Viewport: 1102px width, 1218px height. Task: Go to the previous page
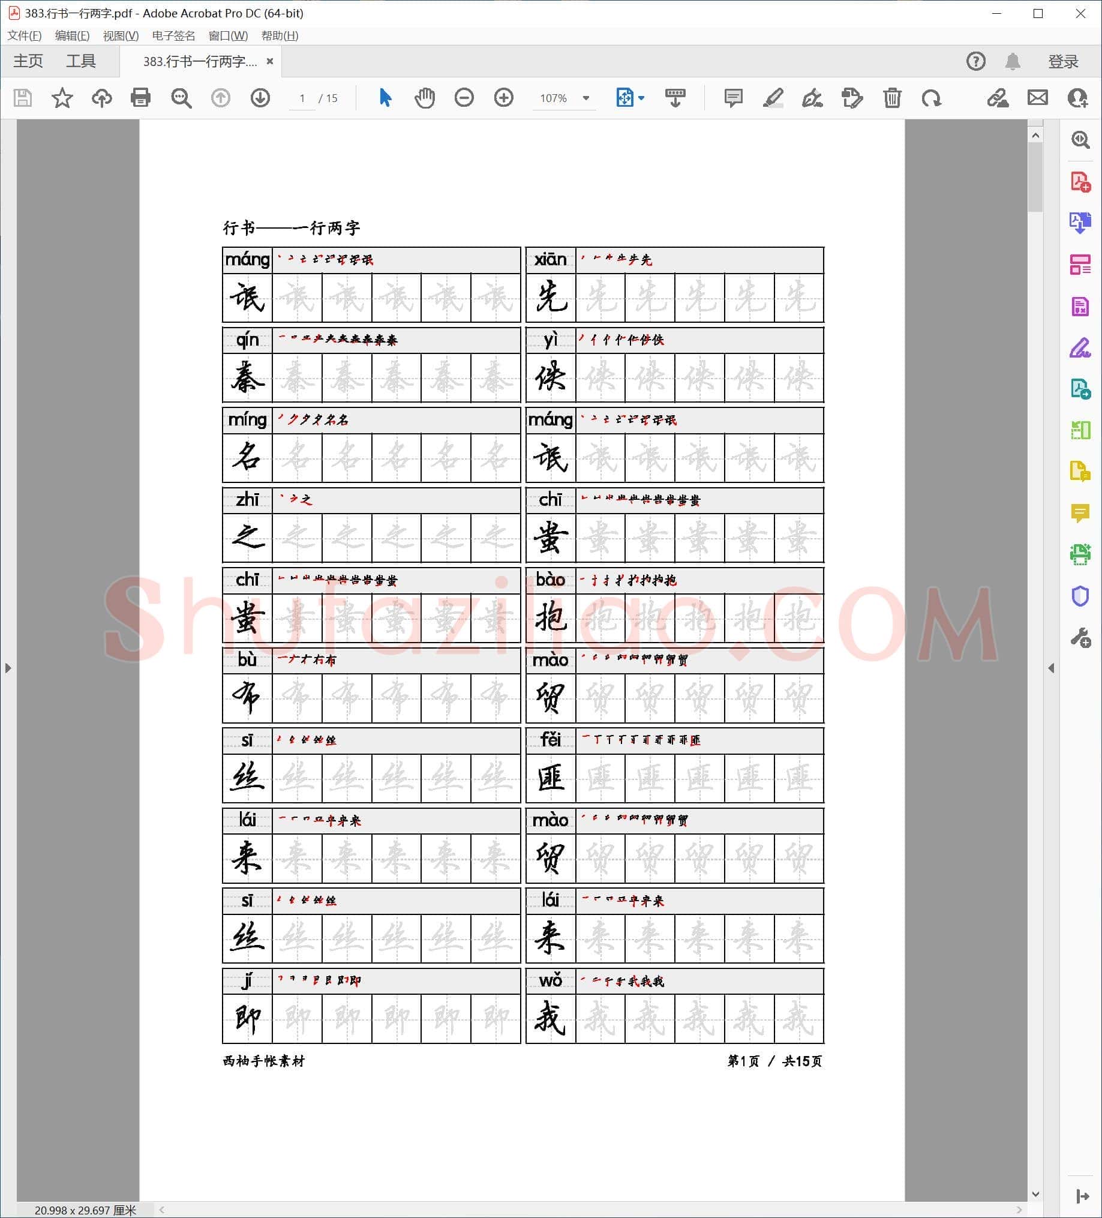click(x=221, y=98)
